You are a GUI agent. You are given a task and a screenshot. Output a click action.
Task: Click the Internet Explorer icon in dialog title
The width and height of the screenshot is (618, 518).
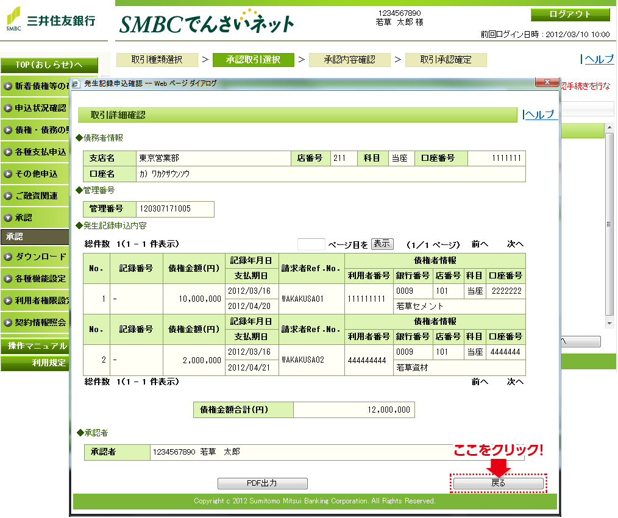[x=76, y=83]
